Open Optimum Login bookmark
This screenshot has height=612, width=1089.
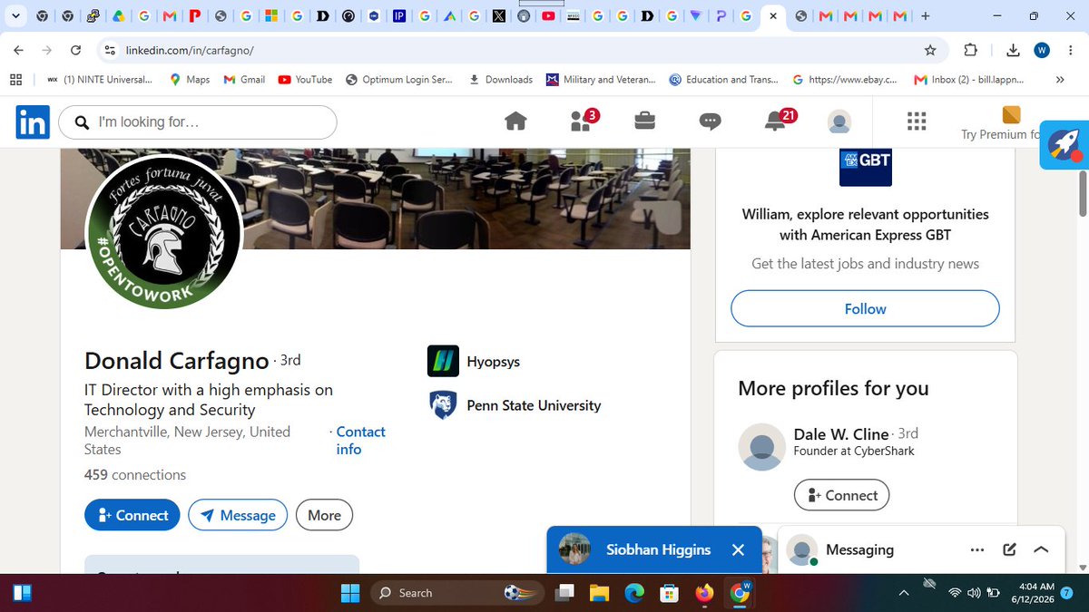click(x=399, y=80)
